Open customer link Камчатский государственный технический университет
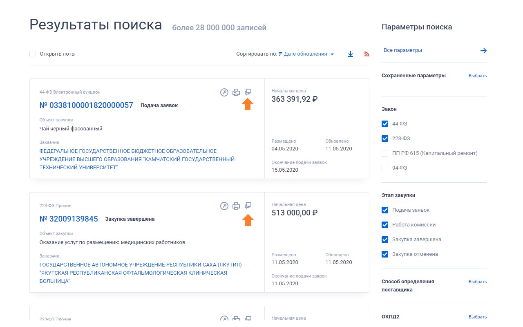The width and height of the screenshot is (523, 327). (x=137, y=159)
